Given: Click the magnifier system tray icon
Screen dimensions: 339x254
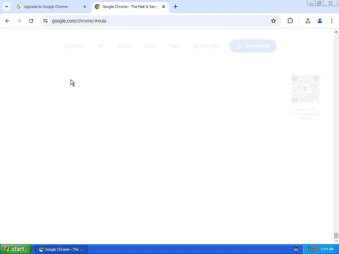Looking at the screenshot, I should coord(315,249).
